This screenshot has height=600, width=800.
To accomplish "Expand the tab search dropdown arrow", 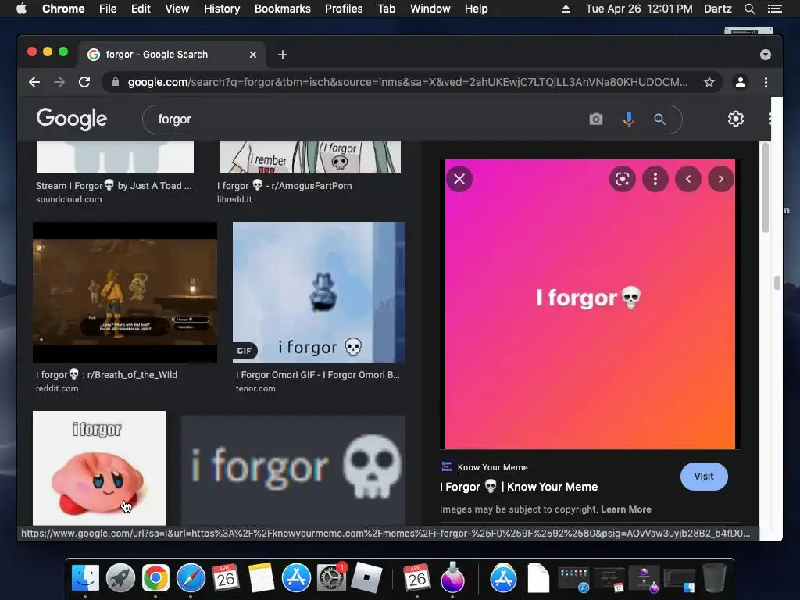I will [766, 55].
